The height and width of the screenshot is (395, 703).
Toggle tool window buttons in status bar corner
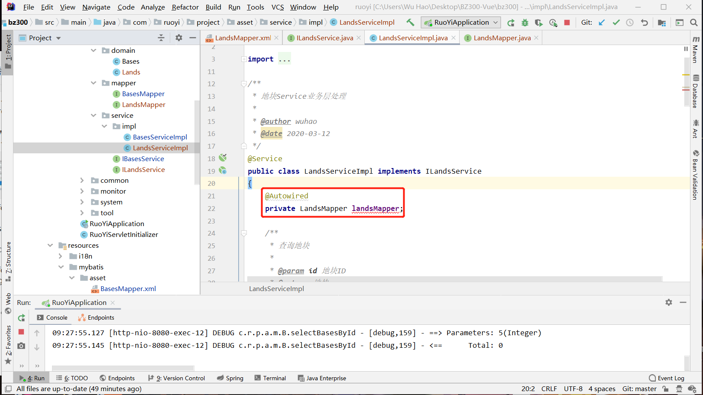pos(8,389)
